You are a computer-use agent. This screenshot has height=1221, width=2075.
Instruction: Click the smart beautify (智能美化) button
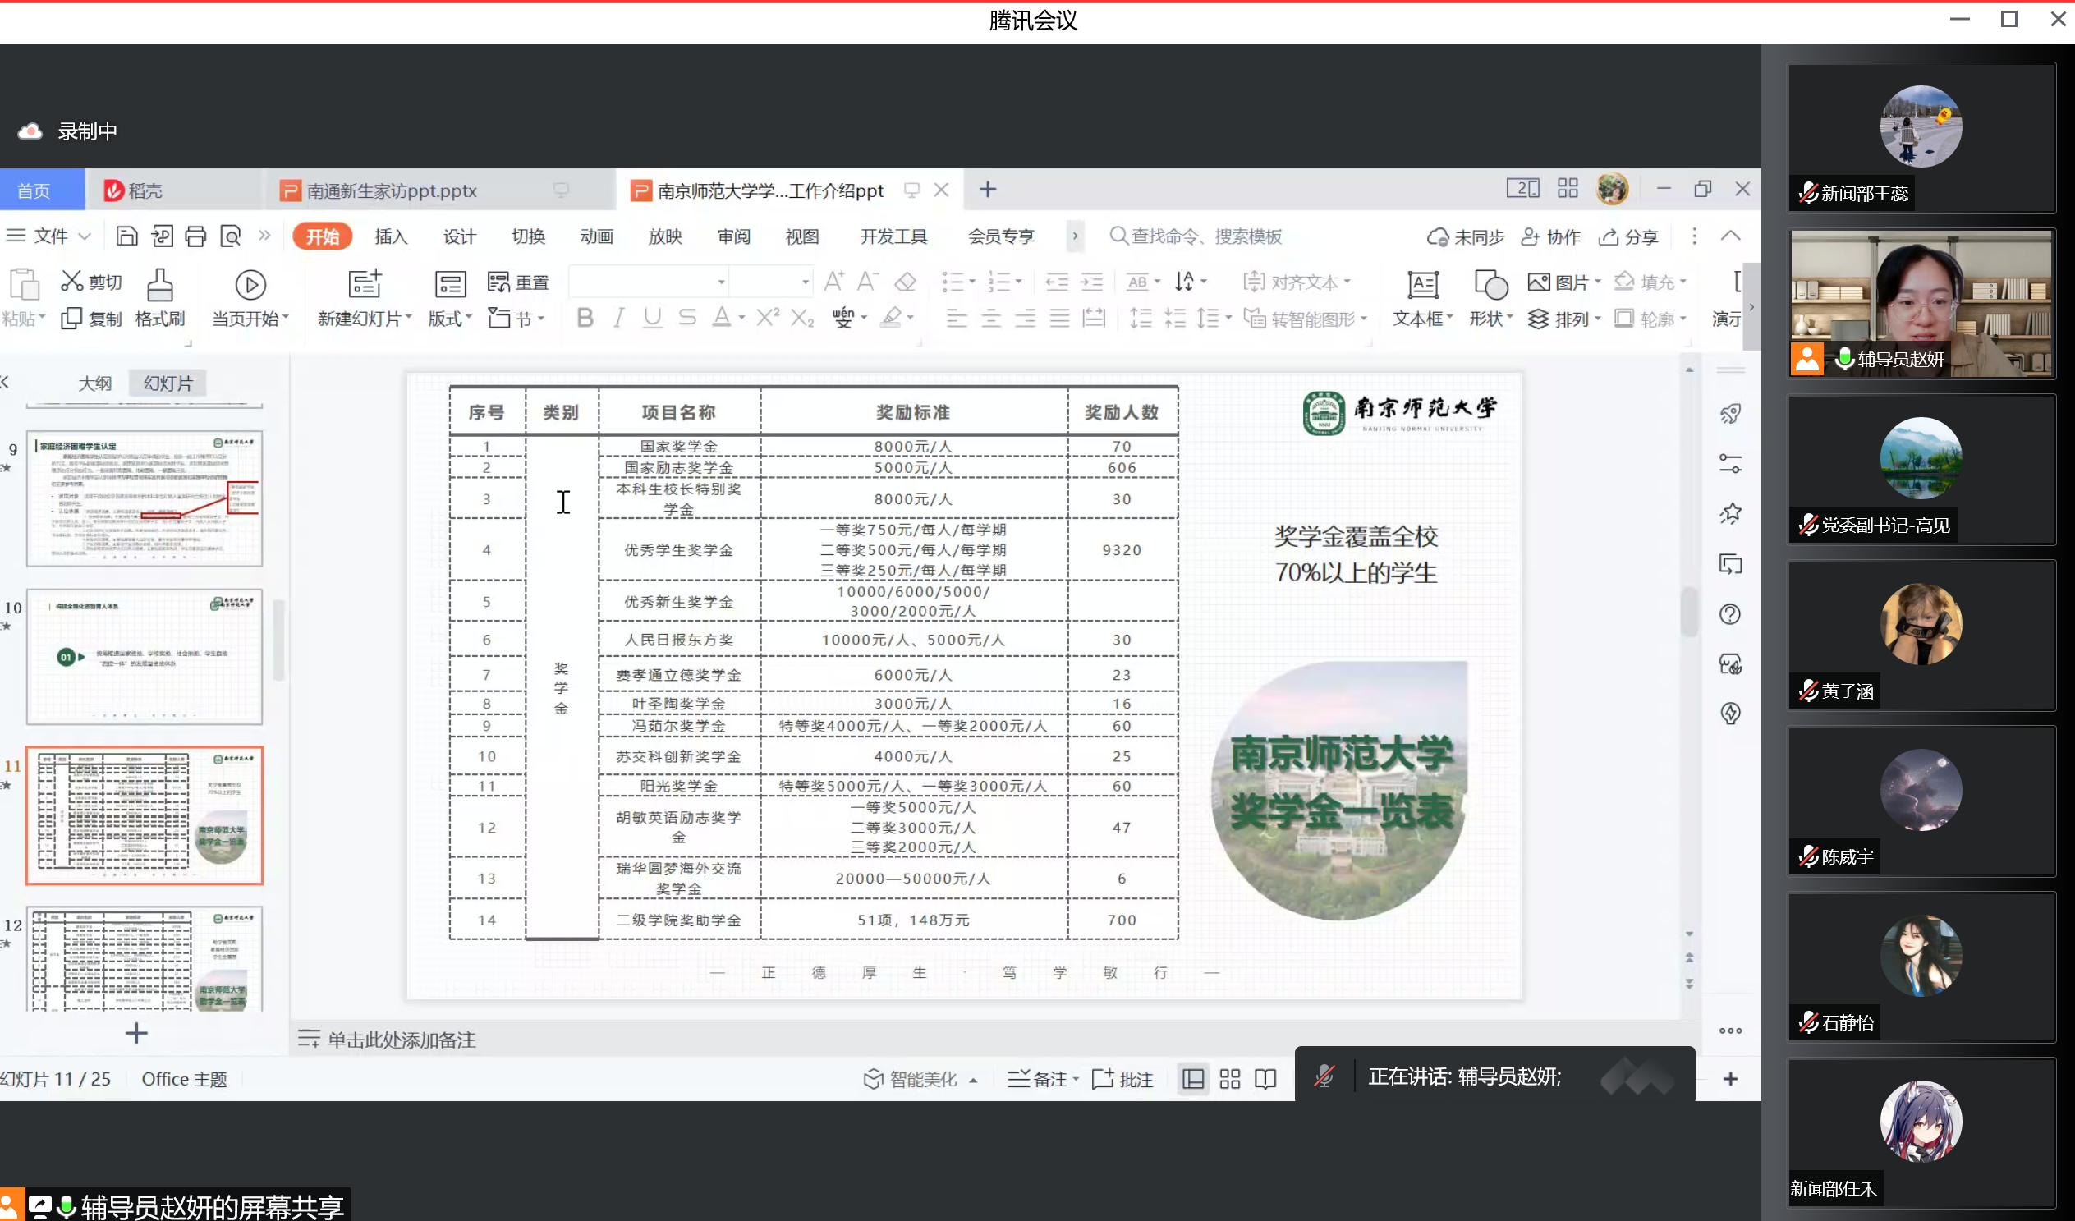click(912, 1079)
